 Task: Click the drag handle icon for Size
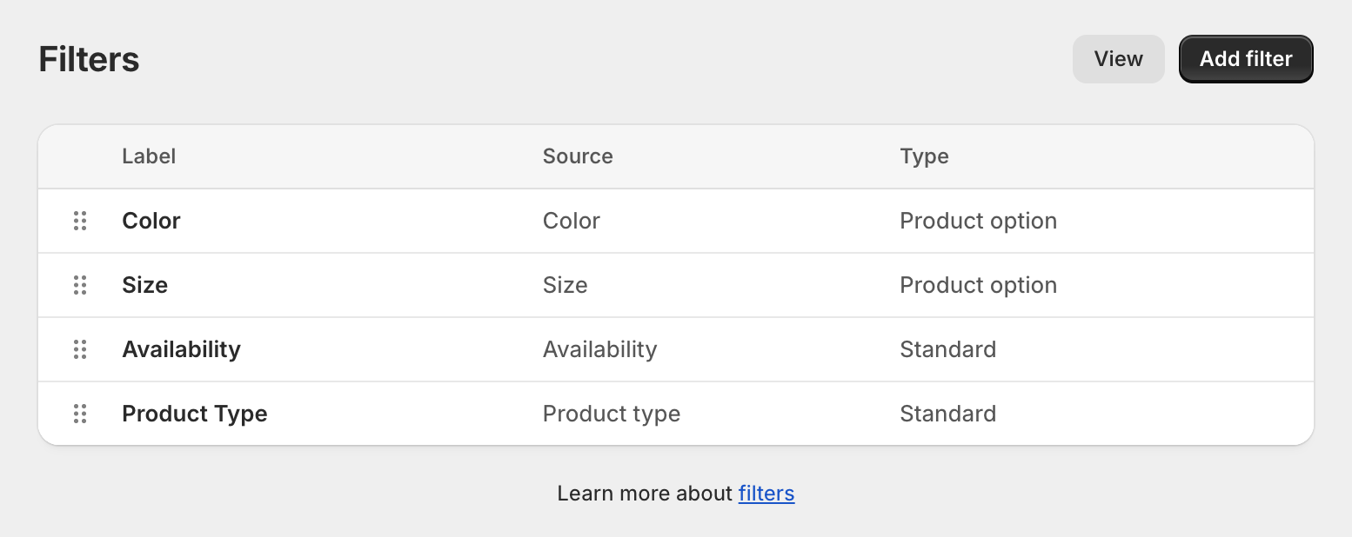coord(80,285)
